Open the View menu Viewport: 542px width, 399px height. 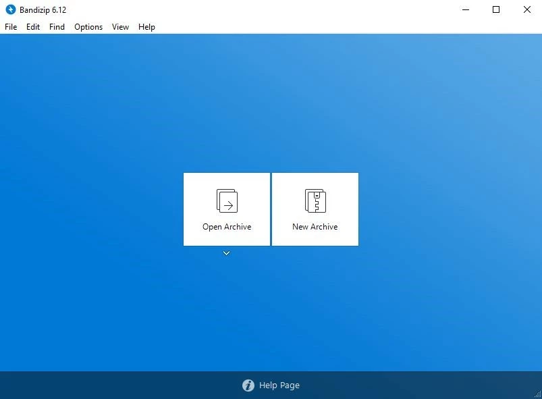pyautogui.click(x=120, y=27)
